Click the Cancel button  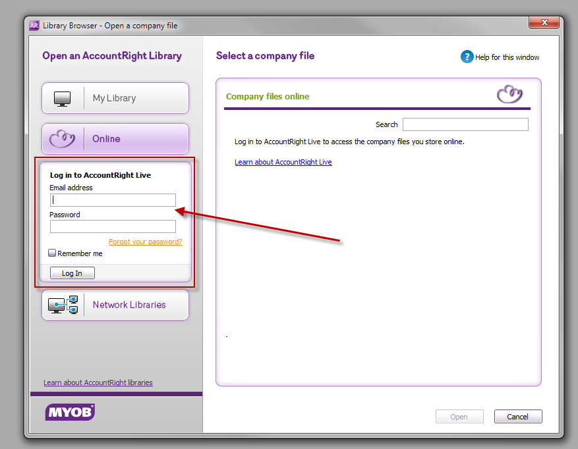coord(518,417)
